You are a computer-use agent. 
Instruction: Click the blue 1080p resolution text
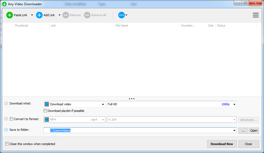[226, 104]
